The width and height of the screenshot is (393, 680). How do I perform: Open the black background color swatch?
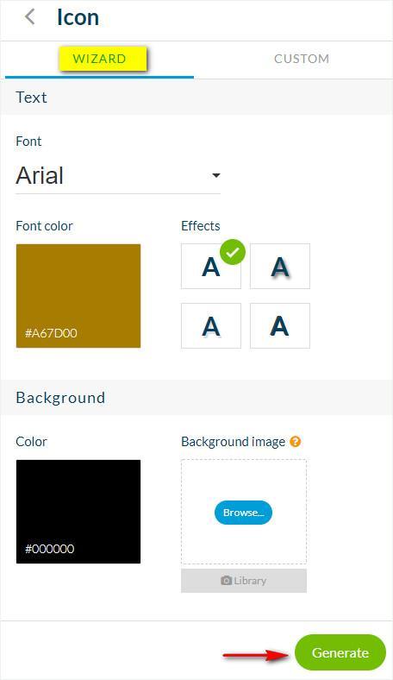(x=78, y=512)
